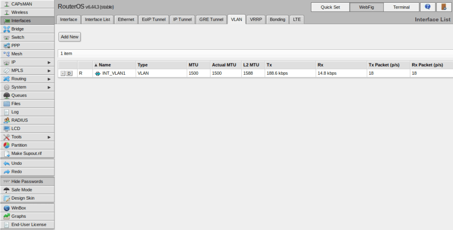The height and width of the screenshot is (230, 453).
Task: Disable INT_VLAN1 with the D button
Action: point(69,74)
